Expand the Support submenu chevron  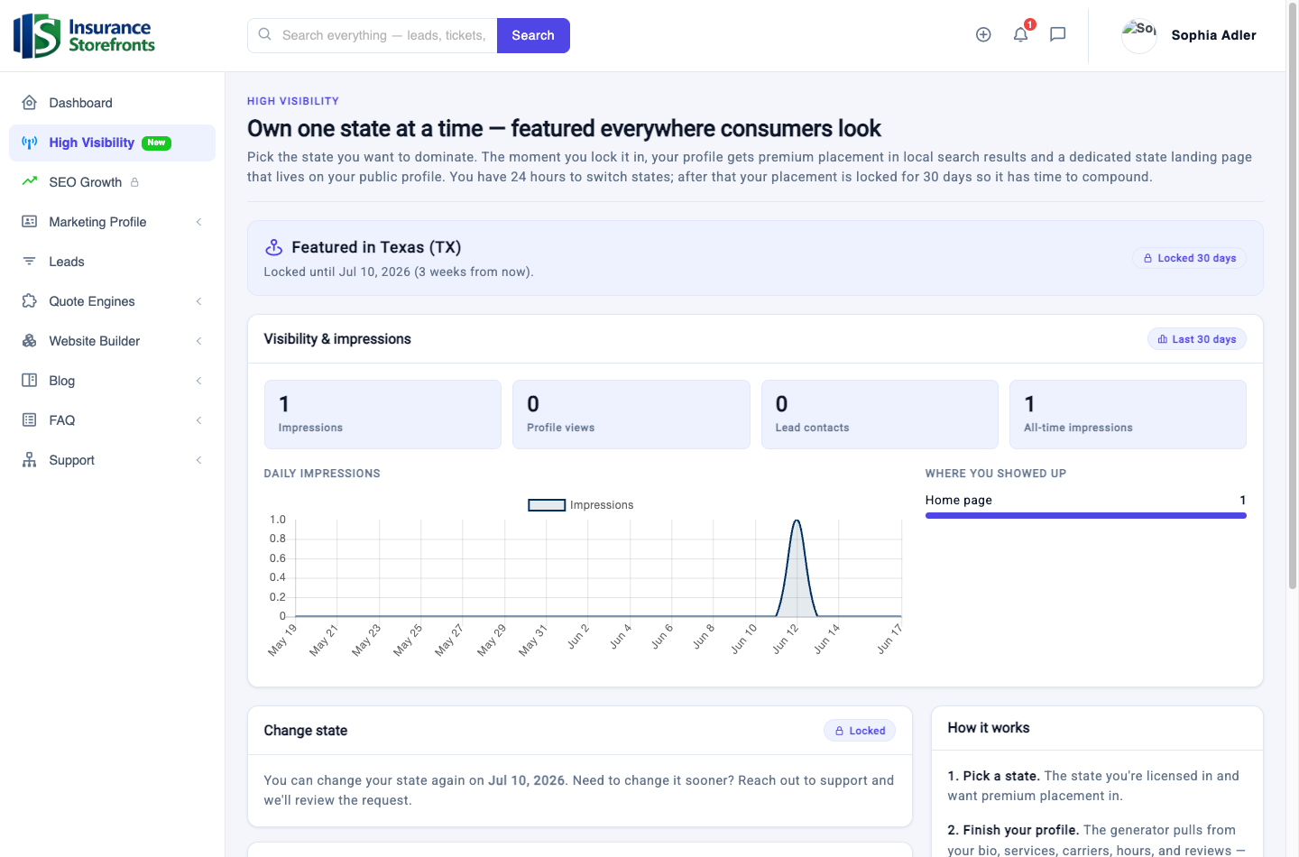198,460
